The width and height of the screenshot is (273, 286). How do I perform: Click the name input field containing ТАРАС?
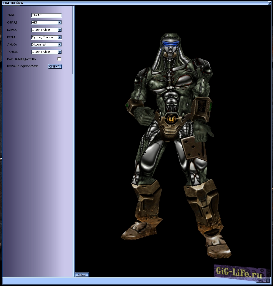[46, 15]
